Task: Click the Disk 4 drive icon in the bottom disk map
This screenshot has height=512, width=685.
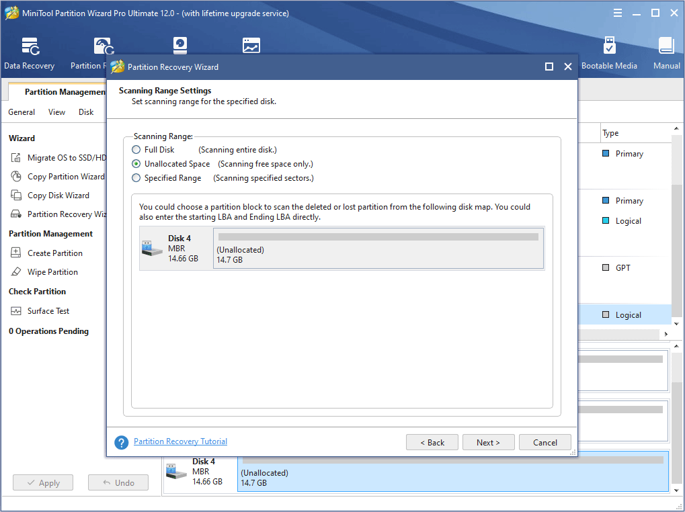Action: tap(177, 472)
